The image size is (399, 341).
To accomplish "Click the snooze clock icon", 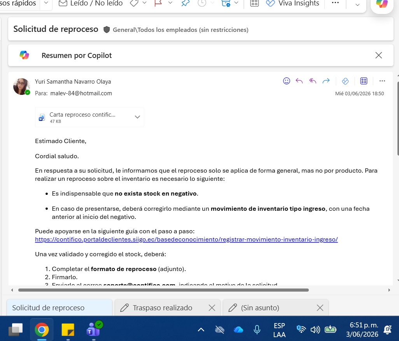I will coord(202,3).
